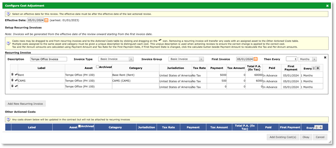Viewport: 336px width, 148px height.
Task: Delete the blank third cost row via trash icon
Action: click(x=12, y=86)
